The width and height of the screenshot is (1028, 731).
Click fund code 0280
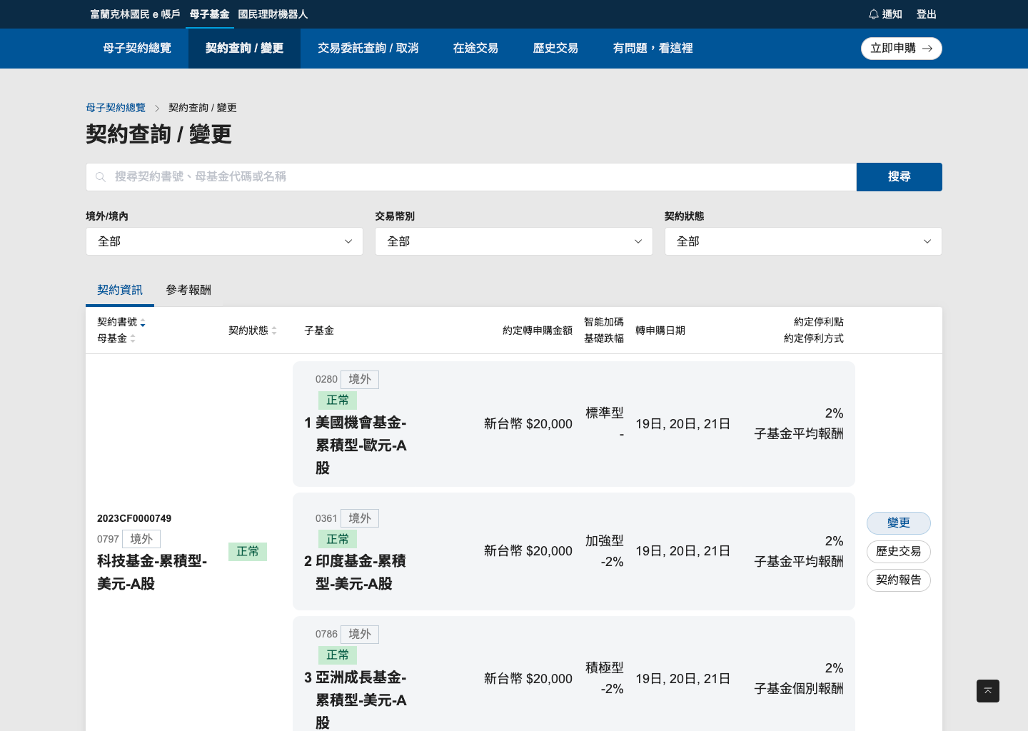(326, 379)
